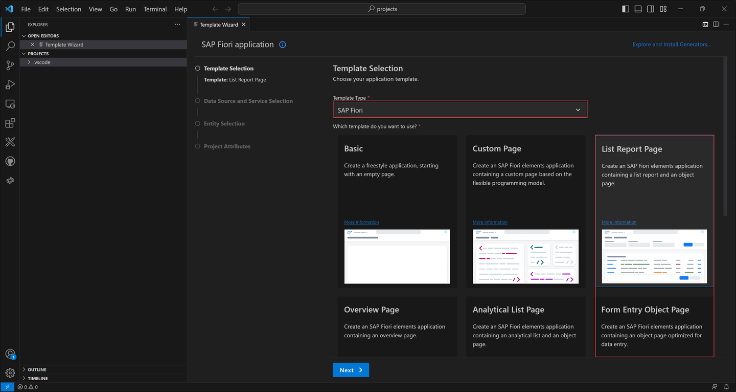The image size is (736, 392).
Task: Close Template Wizard in Open Editors list
Action: click(x=33, y=45)
